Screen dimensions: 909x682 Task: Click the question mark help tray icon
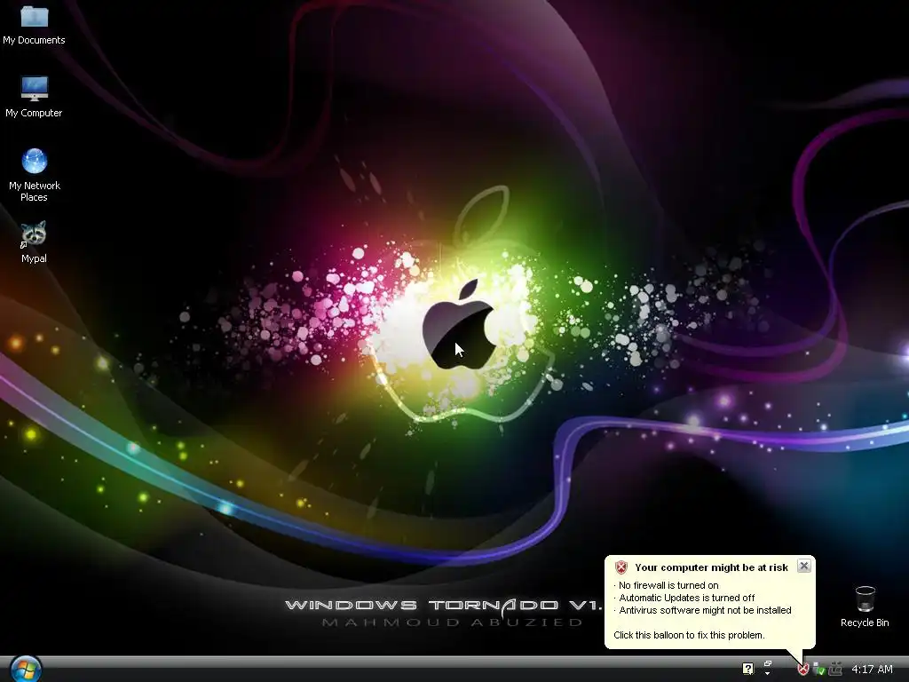747,669
